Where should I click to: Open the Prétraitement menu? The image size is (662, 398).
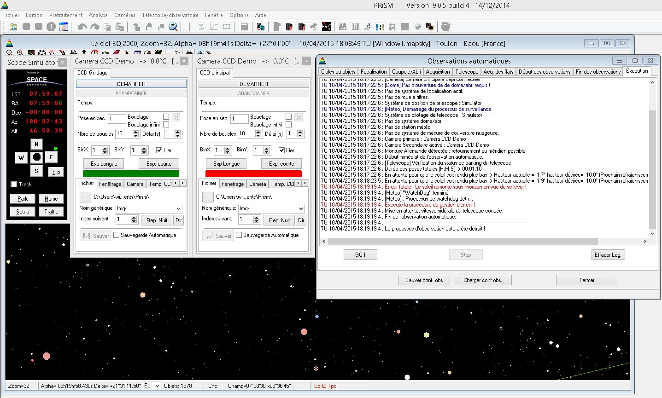[66, 15]
